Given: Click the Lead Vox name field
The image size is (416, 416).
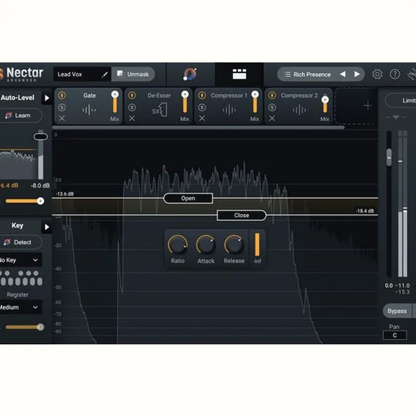Looking at the screenshot, I should 82,75.
